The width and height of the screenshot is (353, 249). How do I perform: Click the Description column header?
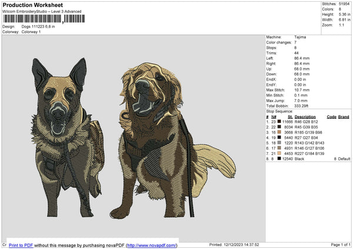[305, 116]
